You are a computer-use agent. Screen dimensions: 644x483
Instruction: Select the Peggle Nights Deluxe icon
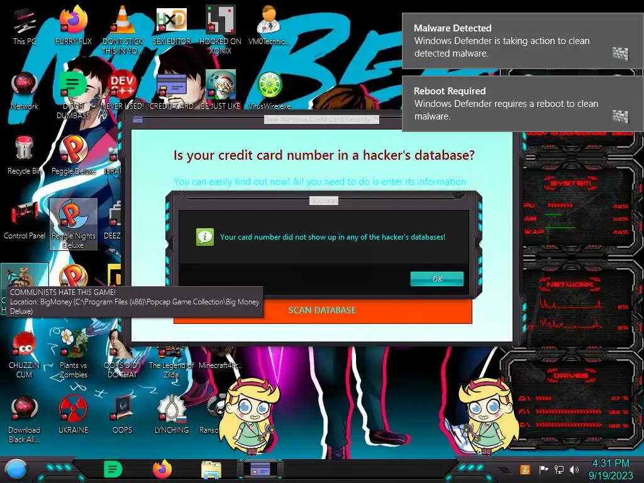point(74,224)
